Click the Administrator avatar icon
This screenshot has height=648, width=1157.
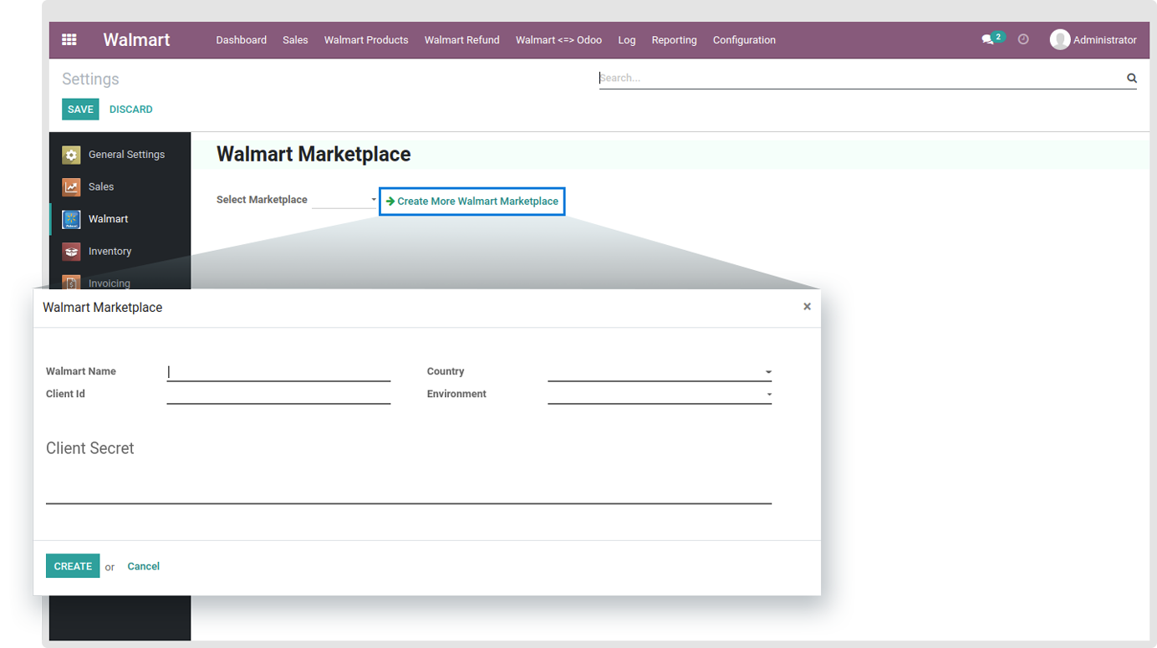click(1060, 39)
